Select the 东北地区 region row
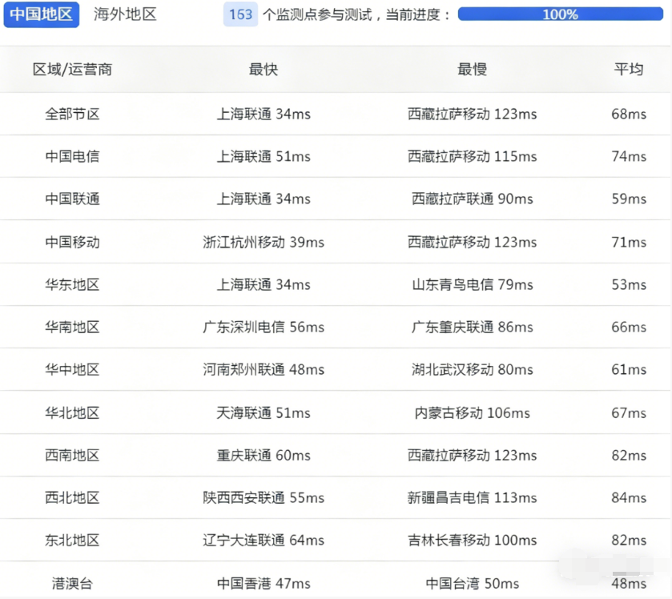Viewport: 672px width, 599px height. [72, 541]
